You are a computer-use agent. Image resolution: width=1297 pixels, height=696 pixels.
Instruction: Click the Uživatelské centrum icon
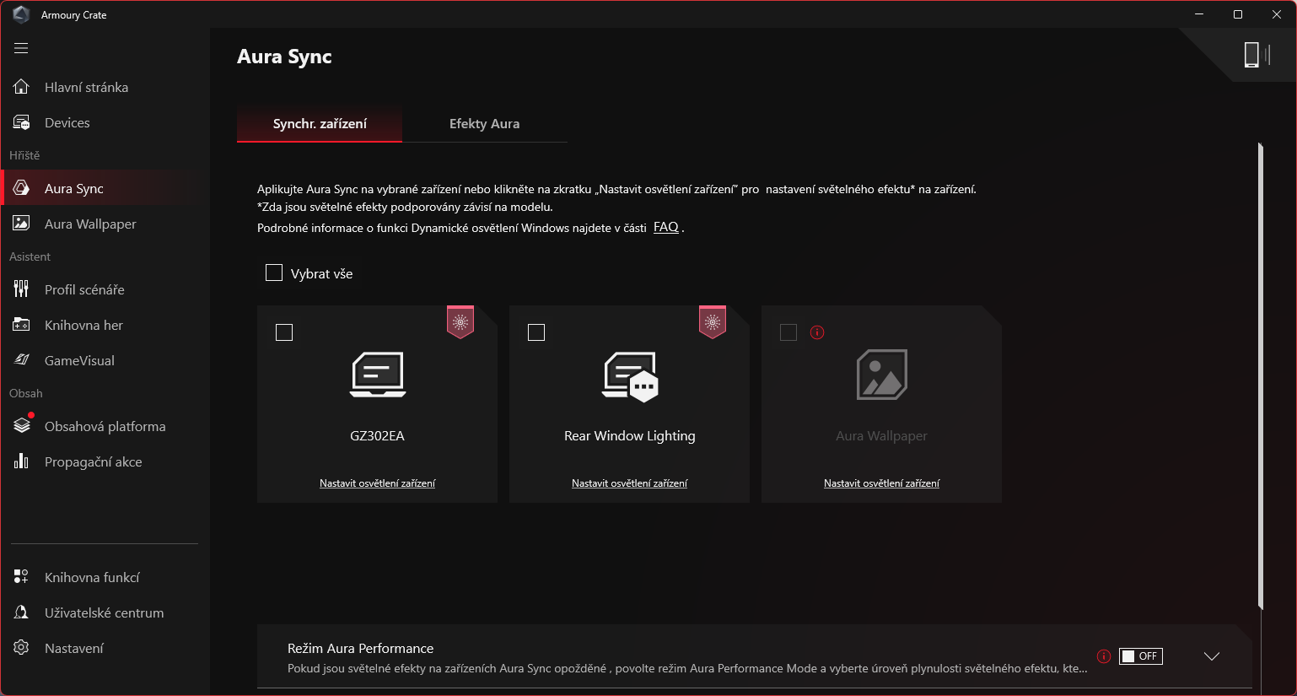[x=21, y=612]
